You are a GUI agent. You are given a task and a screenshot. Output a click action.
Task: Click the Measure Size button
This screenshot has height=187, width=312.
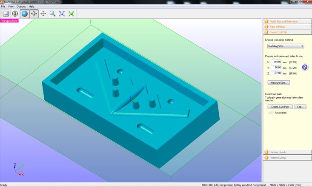(x=278, y=83)
